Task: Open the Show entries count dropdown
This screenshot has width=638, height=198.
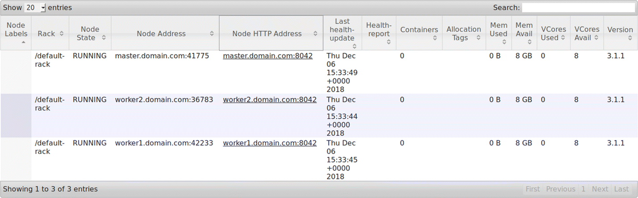Action: pyautogui.click(x=35, y=8)
